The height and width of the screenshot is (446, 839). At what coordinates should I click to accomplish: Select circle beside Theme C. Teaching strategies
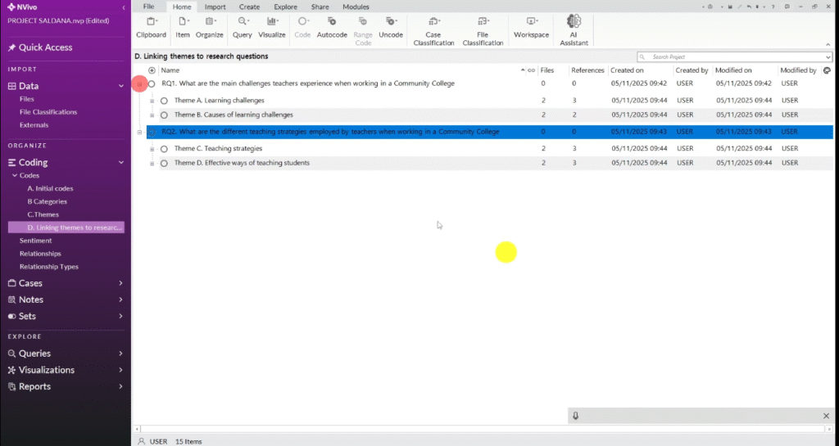[x=165, y=149]
